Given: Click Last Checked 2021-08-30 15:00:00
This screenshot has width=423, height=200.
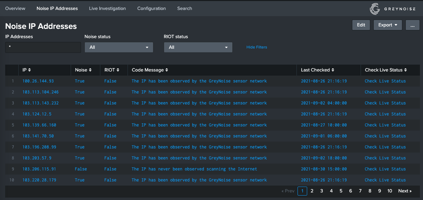Looking at the screenshot, I should [324, 169].
